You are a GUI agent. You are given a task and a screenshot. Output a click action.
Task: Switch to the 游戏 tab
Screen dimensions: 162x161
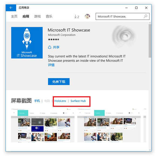coord(38,16)
